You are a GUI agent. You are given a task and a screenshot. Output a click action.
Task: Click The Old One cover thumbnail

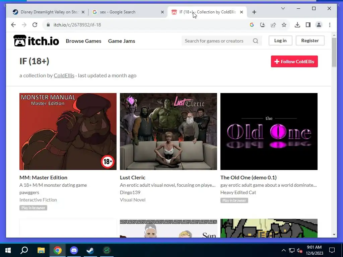click(x=269, y=131)
